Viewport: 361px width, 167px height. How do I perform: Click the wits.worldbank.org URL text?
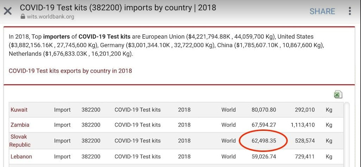click(x=50, y=16)
